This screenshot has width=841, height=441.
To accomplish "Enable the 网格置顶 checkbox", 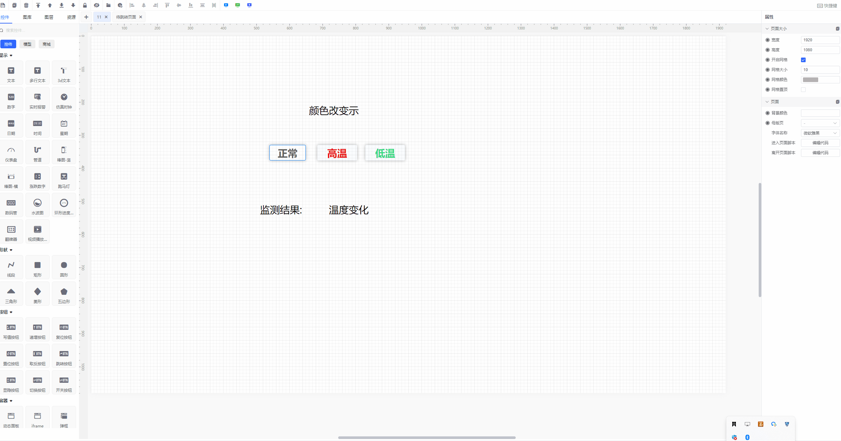I will tap(804, 89).
